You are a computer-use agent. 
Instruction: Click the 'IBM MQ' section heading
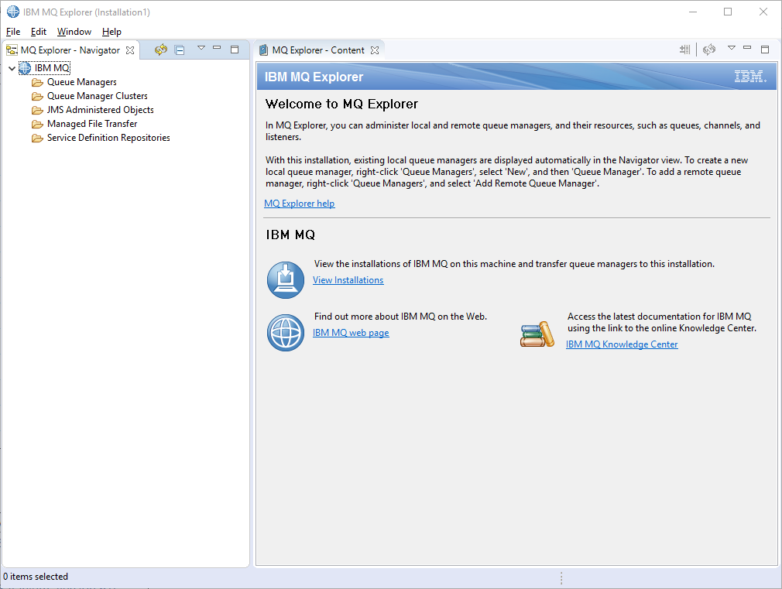290,235
